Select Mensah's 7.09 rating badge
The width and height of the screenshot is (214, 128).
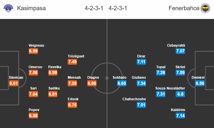coord(72,83)
